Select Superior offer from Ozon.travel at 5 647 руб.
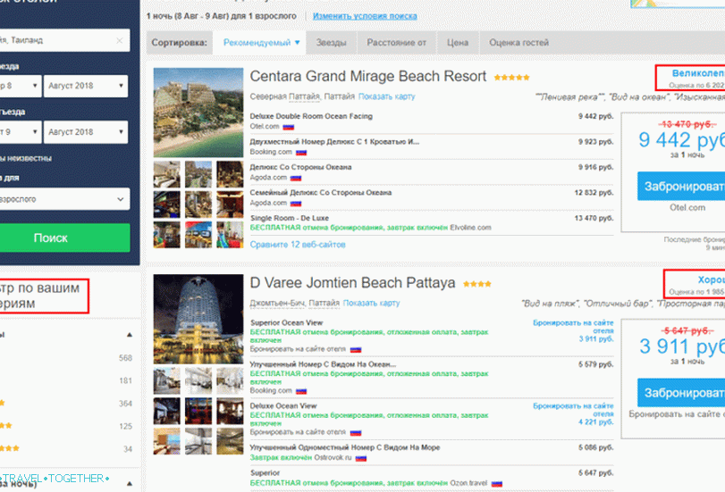This screenshot has width=725, height=492. click(x=432, y=478)
